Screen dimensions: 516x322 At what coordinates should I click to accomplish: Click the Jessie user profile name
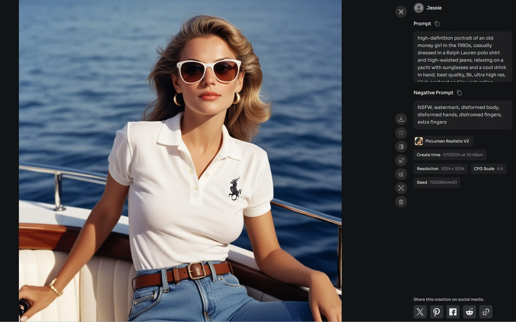pyautogui.click(x=434, y=8)
